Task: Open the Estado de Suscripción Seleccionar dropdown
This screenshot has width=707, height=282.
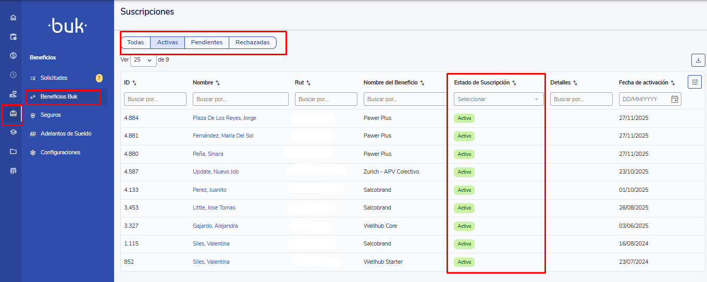Action: point(498,99)
